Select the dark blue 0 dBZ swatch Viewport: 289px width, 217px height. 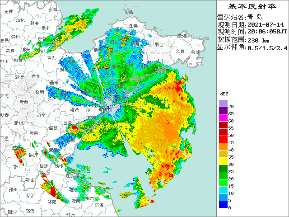tap(223, 204)
